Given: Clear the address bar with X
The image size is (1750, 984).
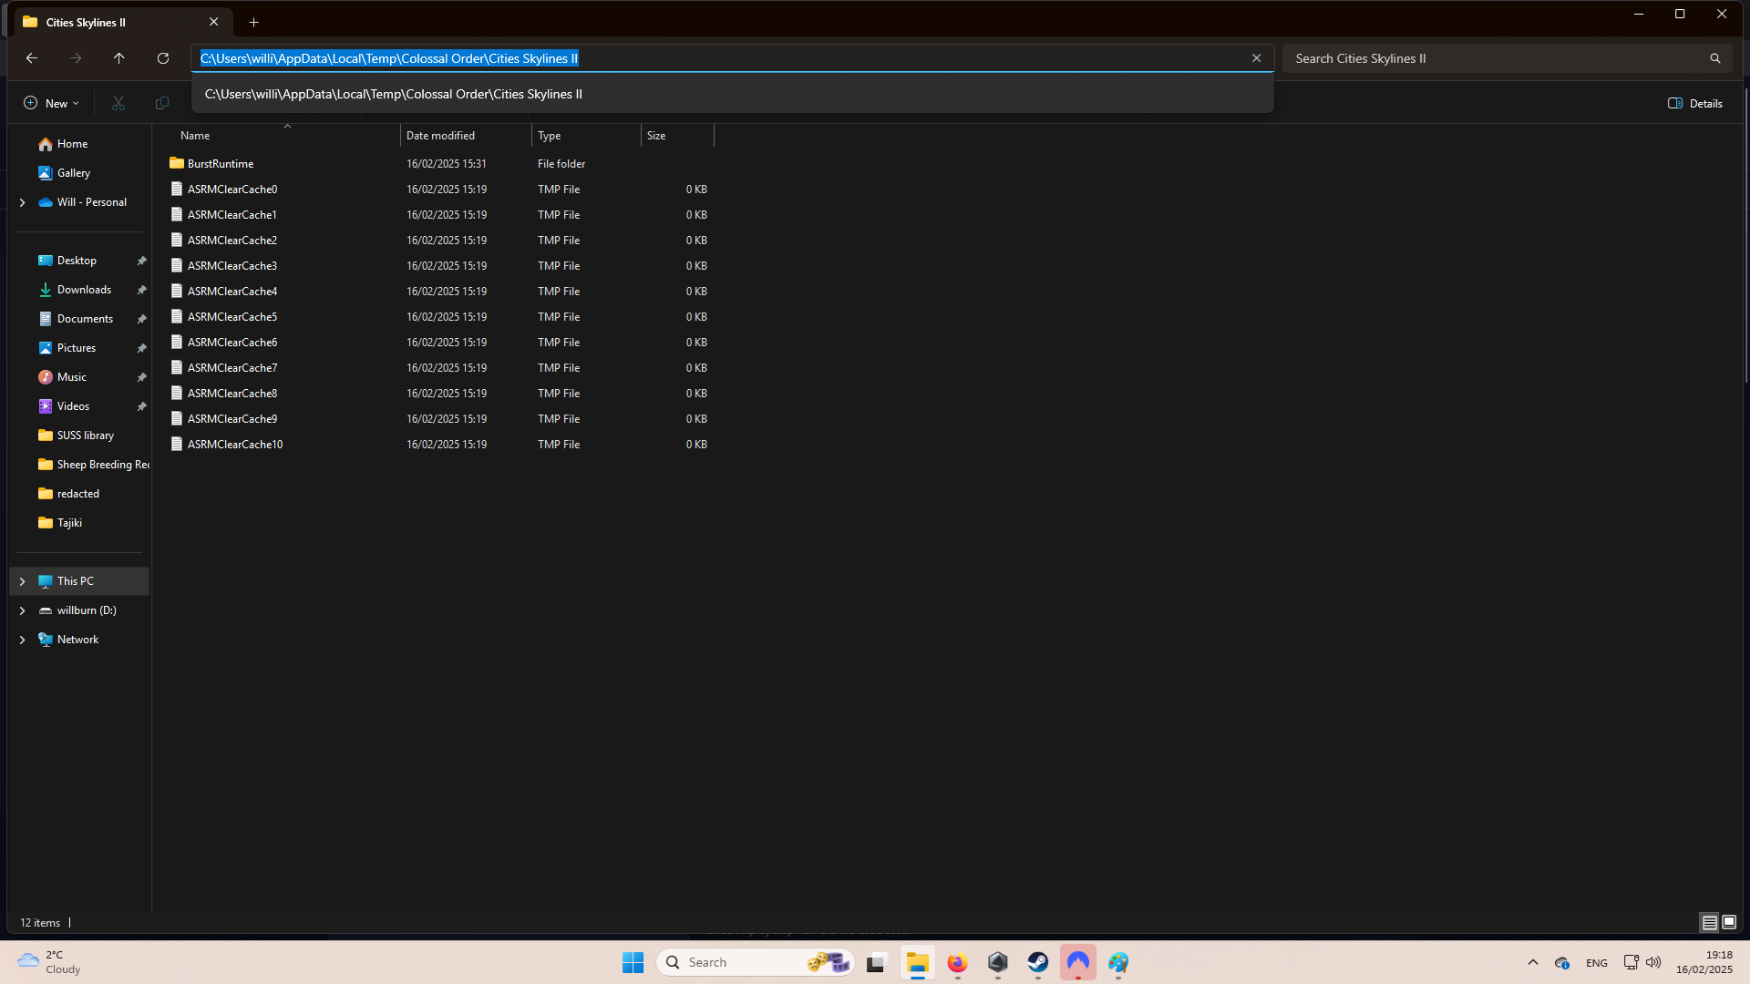Looking at the screenshot, I should pos(1257,58).
